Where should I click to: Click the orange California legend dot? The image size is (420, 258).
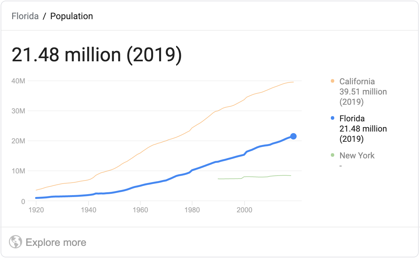coord(332,81)
